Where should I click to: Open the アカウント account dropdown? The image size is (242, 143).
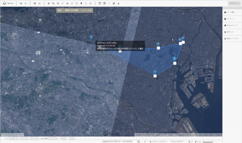[x=234, y=3]
